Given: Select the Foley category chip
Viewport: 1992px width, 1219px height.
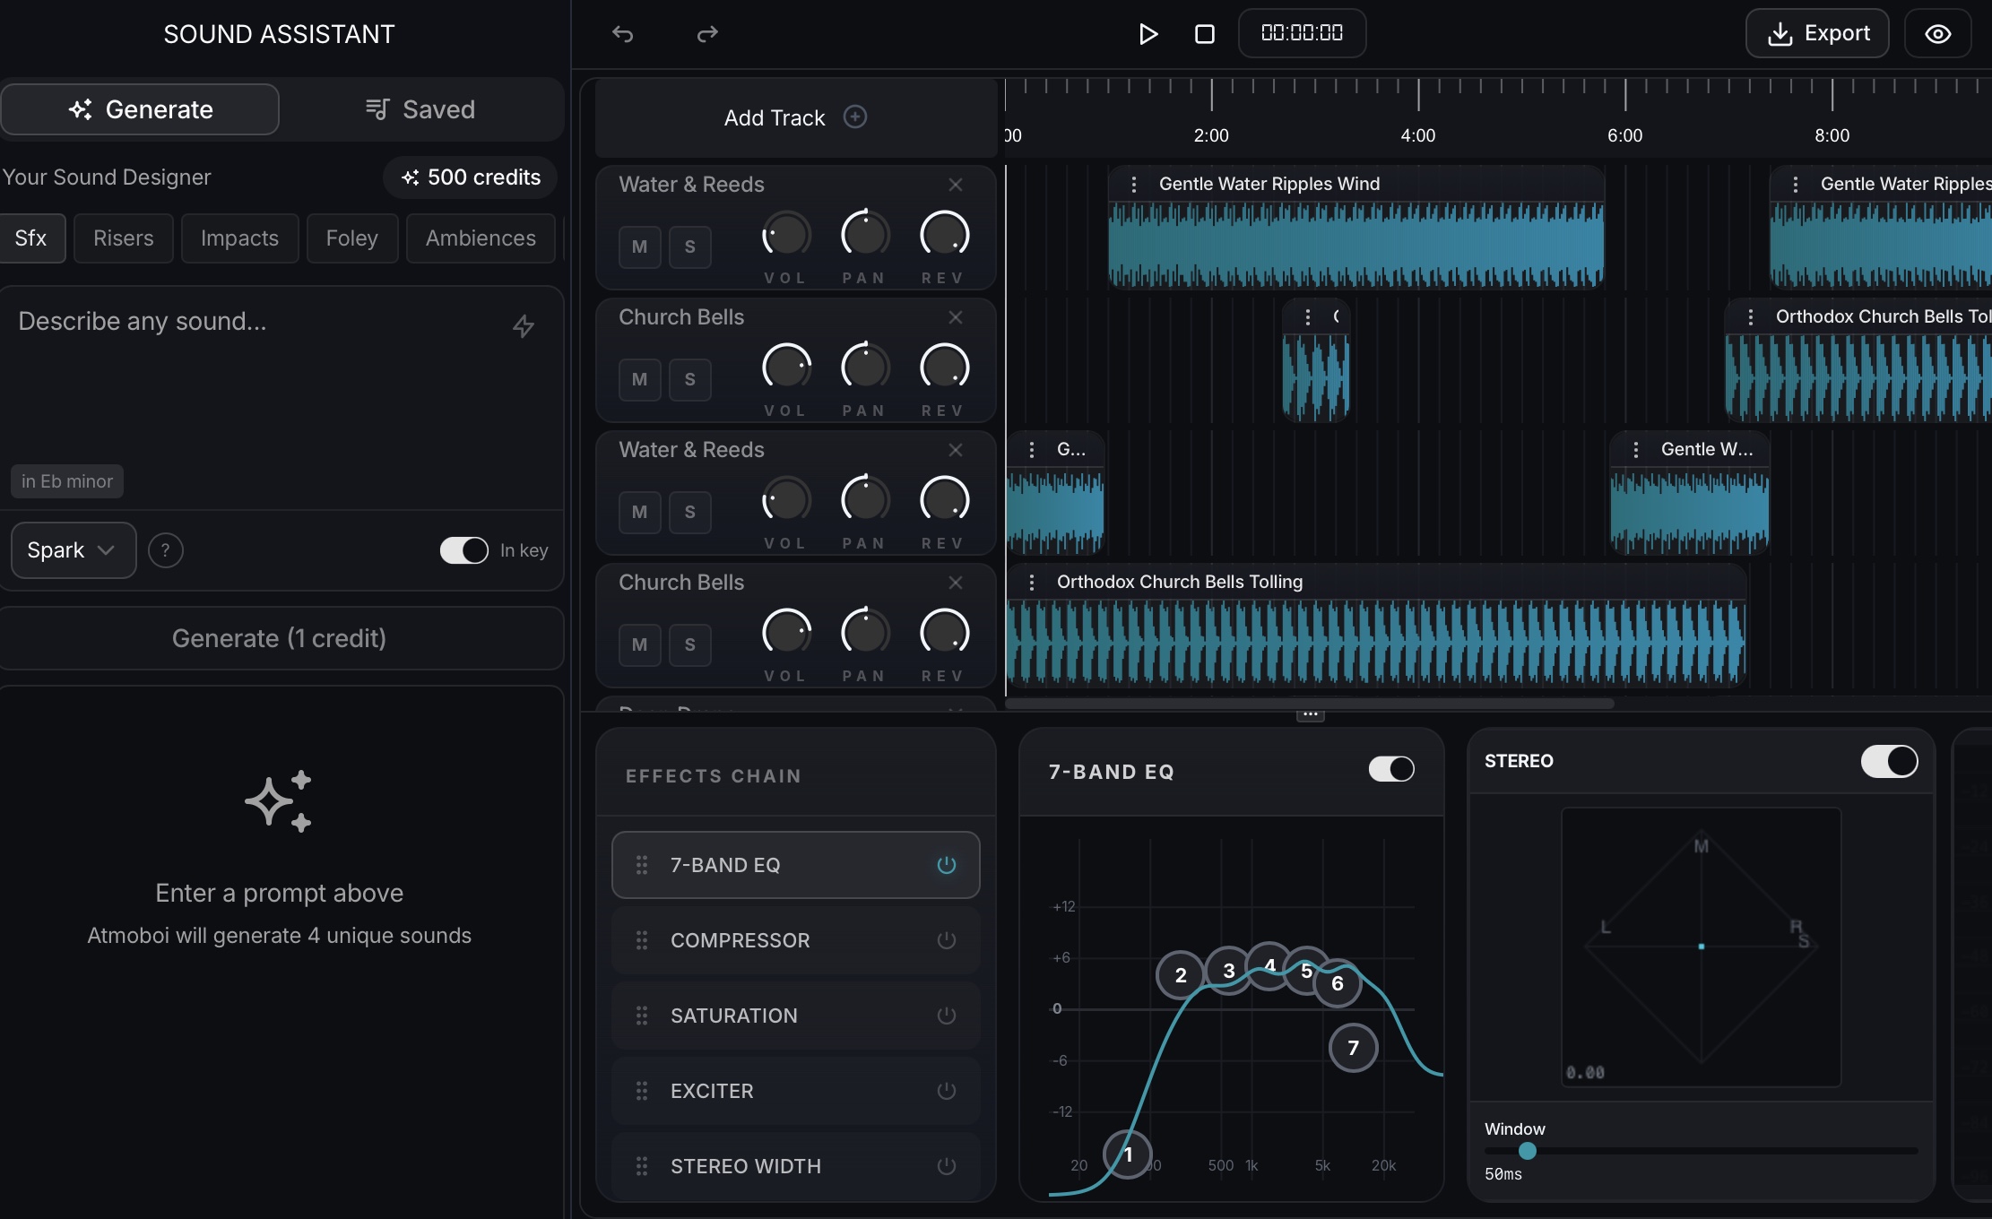Looking at the screenshot, I should tap(352, 238).
